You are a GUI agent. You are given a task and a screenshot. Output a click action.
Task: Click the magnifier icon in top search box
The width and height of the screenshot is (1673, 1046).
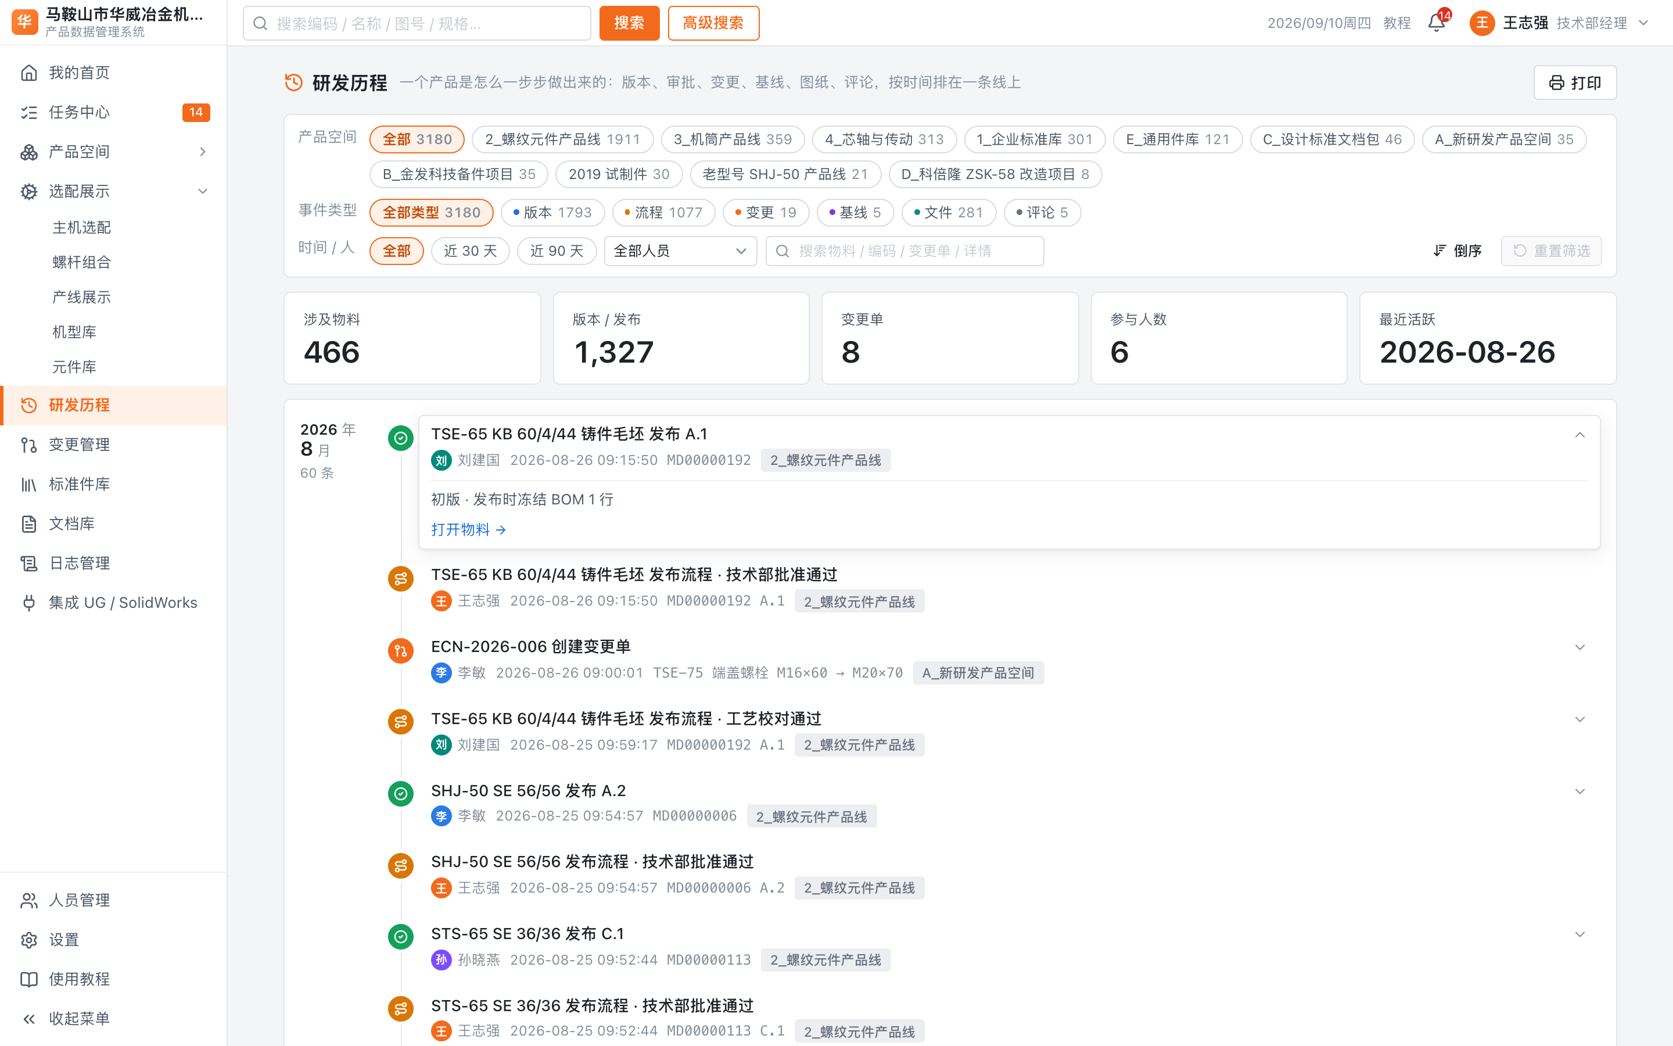[261, 23]
